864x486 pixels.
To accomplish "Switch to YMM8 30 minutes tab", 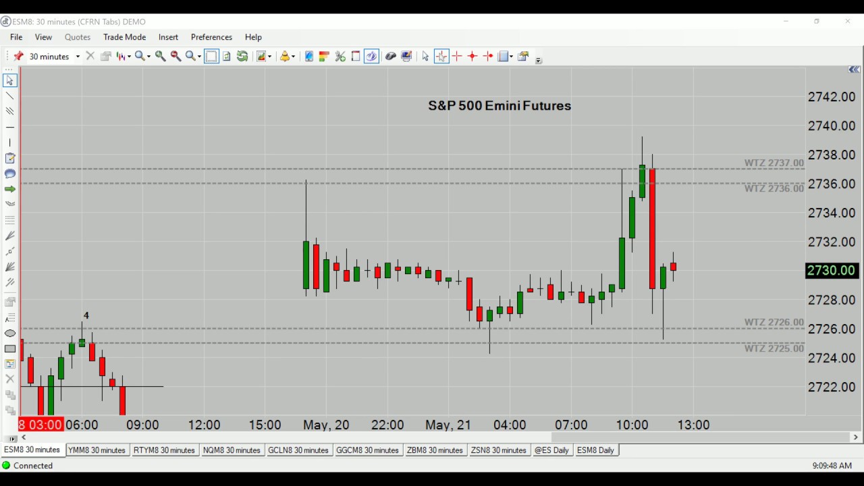I will coord(97,450).
